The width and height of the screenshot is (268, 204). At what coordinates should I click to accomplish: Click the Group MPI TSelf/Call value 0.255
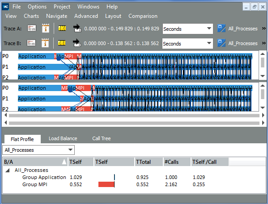coord(199,184)
